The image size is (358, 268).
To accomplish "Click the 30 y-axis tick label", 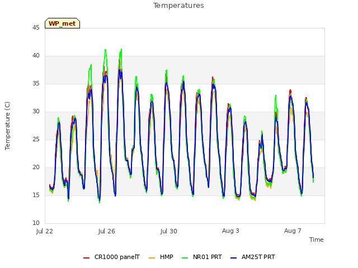I will [x=36, y=112].
